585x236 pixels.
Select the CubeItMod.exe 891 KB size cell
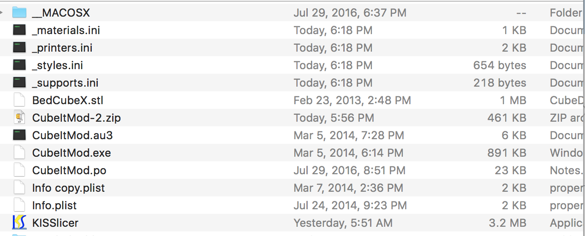(x=507, y=153)
